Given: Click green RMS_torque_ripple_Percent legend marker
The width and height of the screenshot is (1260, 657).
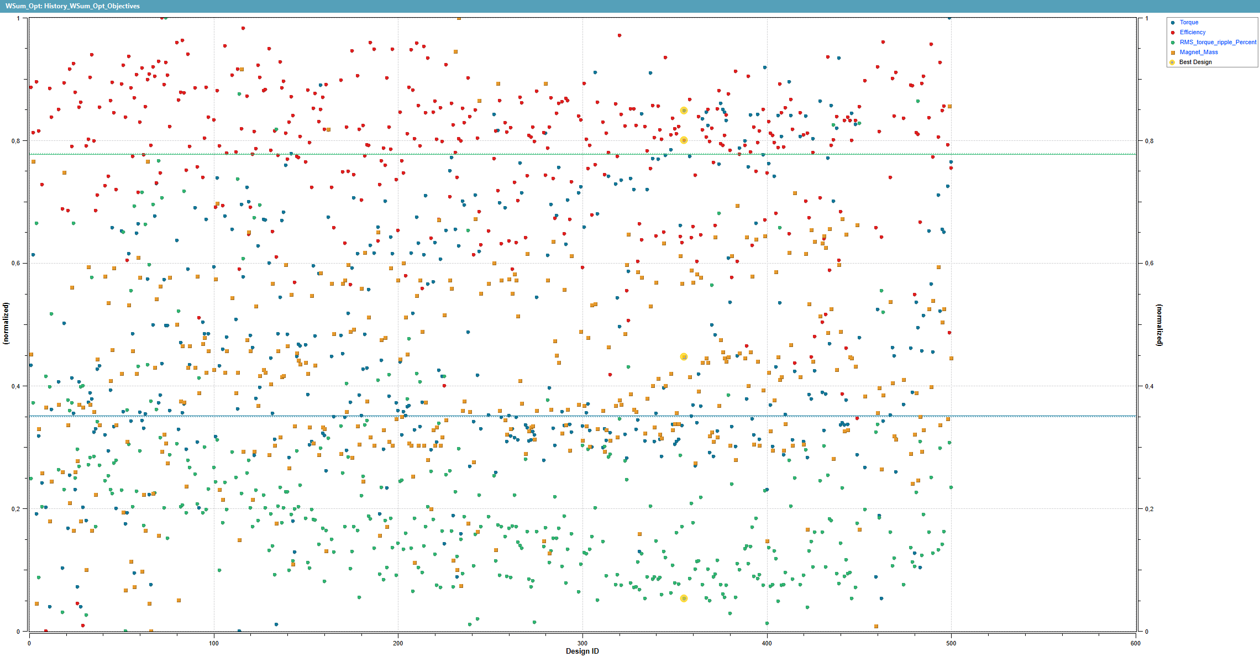Looking at the screenshot, I should [1173, 43].
